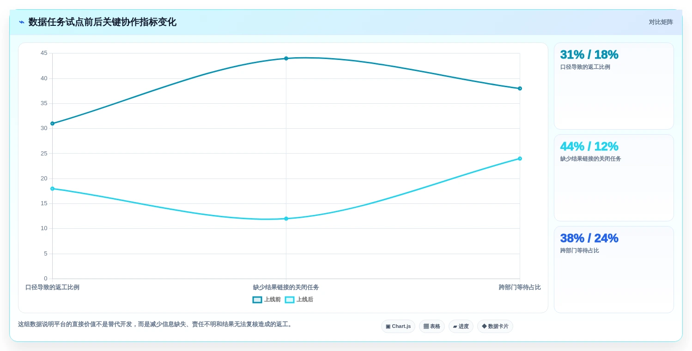This screenshot has width=692, height=351.
Task: Select the 44% / 12% metric card
Action: (x=614, y=178)
